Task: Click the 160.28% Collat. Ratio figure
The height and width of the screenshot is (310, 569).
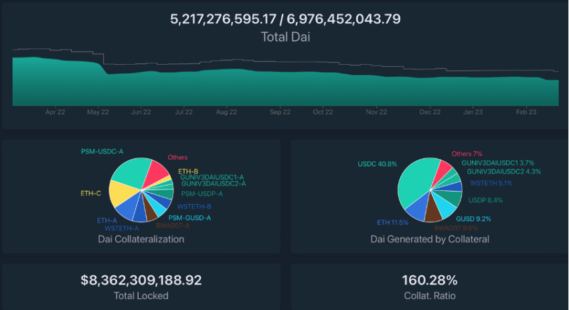Action: (430, 281)
